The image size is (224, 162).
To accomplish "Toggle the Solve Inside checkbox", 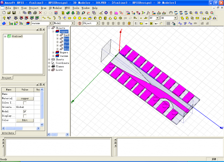I will (25, 103).
